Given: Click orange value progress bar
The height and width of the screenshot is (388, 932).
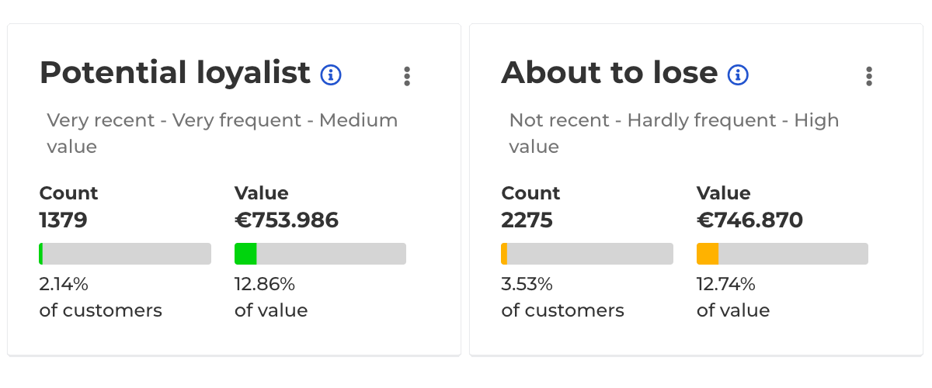Looking at the screenshot, I should pyautogui.click(x=782, y=254).
